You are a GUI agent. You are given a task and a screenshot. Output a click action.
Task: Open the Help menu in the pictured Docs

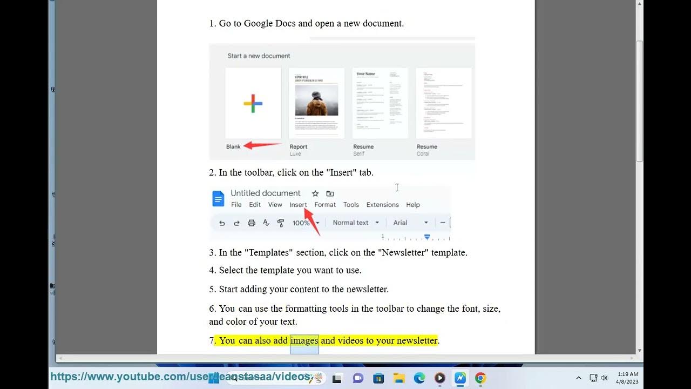(x=413, y=205)
